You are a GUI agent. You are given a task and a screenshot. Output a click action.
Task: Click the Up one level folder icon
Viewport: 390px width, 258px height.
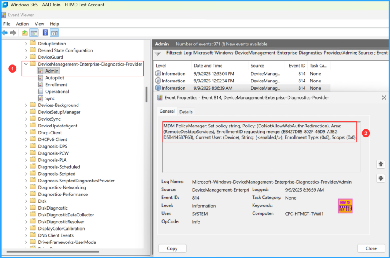pyautogui.click(x=25, y=33)
